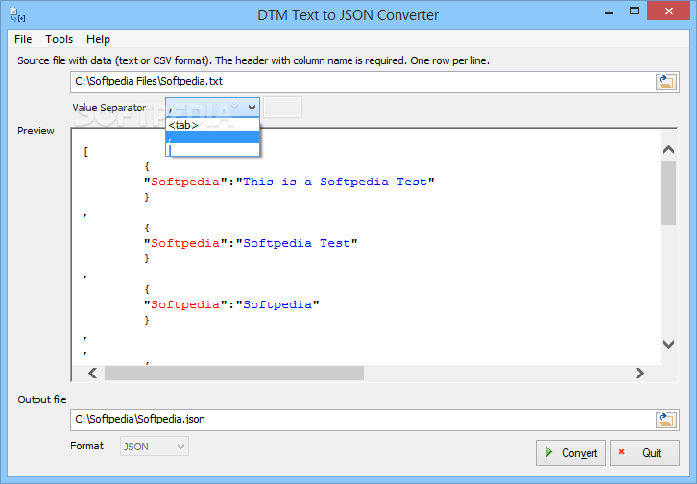Click the DTM app icon in title bar
Viewport: 697px width, 484px height.
pos(17,14)
